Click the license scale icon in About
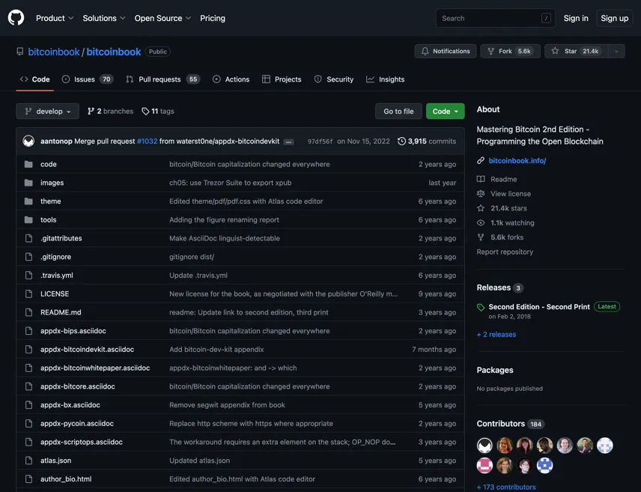 point(481,193)
